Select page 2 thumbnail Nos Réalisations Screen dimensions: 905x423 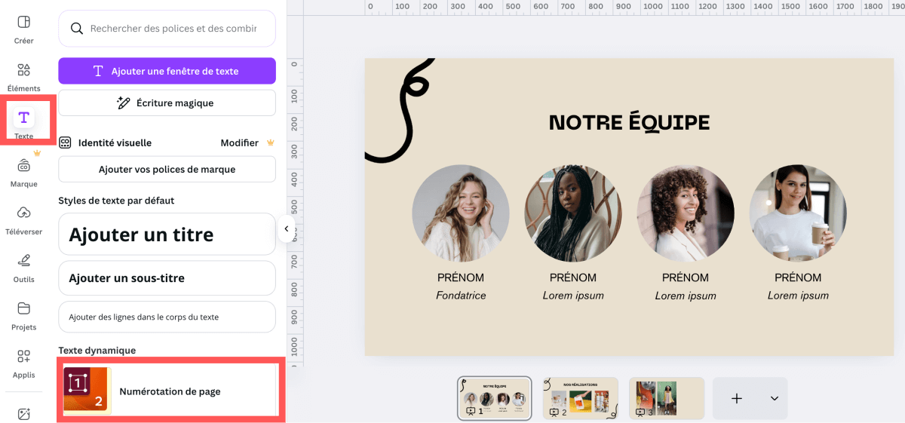coord(581,398)
